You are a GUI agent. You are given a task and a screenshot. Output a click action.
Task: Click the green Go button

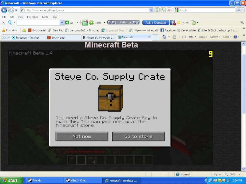tap(69, 23)
